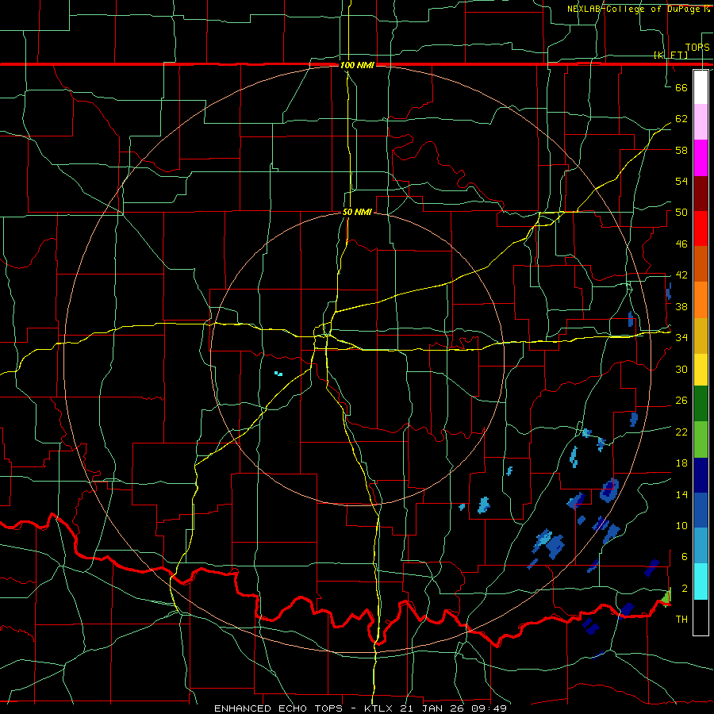Select the 50 value on the legend

[x=681, y=213]
